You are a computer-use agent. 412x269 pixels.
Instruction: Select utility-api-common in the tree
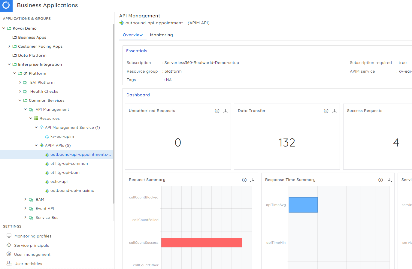pos(69,164)
